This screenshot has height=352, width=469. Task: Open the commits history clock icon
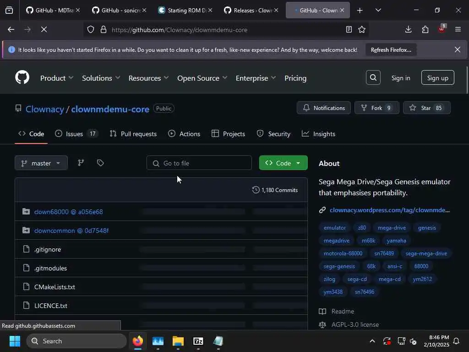(256, 190)
